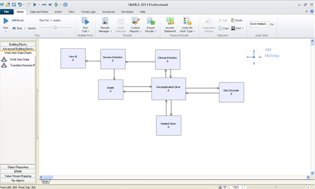The image size is (315, 189).
Task: Click the Cut scissors icon
Action: tap(220, 20)
